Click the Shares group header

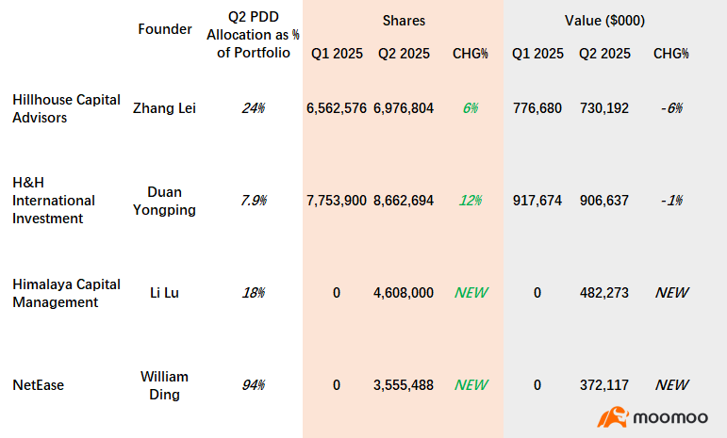point(404,21)
